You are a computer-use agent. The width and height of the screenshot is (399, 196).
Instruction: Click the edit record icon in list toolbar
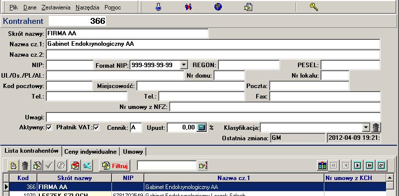click(37, 166)
